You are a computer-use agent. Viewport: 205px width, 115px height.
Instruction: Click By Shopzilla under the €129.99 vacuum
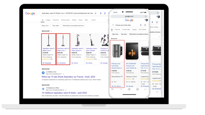47,63
